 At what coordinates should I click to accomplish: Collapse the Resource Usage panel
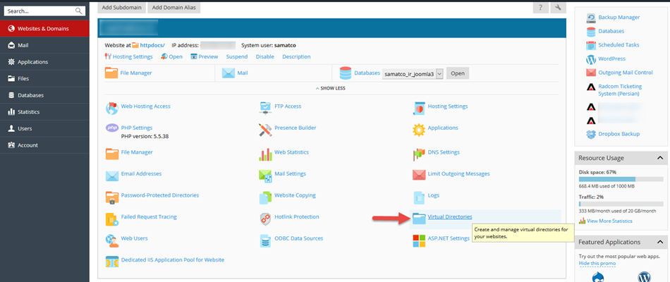(x=660, y=158)
